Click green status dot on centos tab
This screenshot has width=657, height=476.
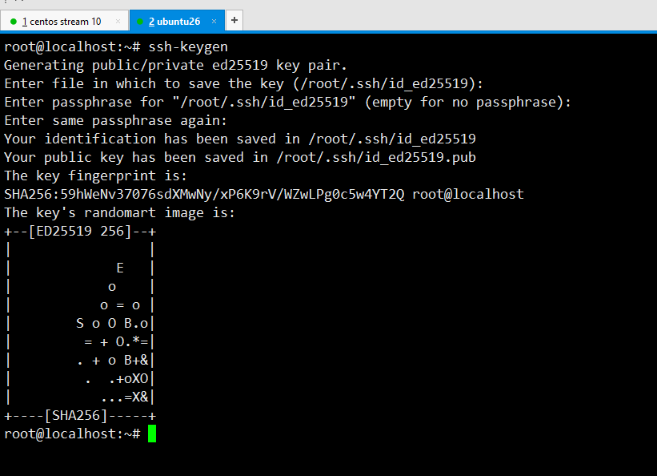pyautogui.click(x=14, y=22)
